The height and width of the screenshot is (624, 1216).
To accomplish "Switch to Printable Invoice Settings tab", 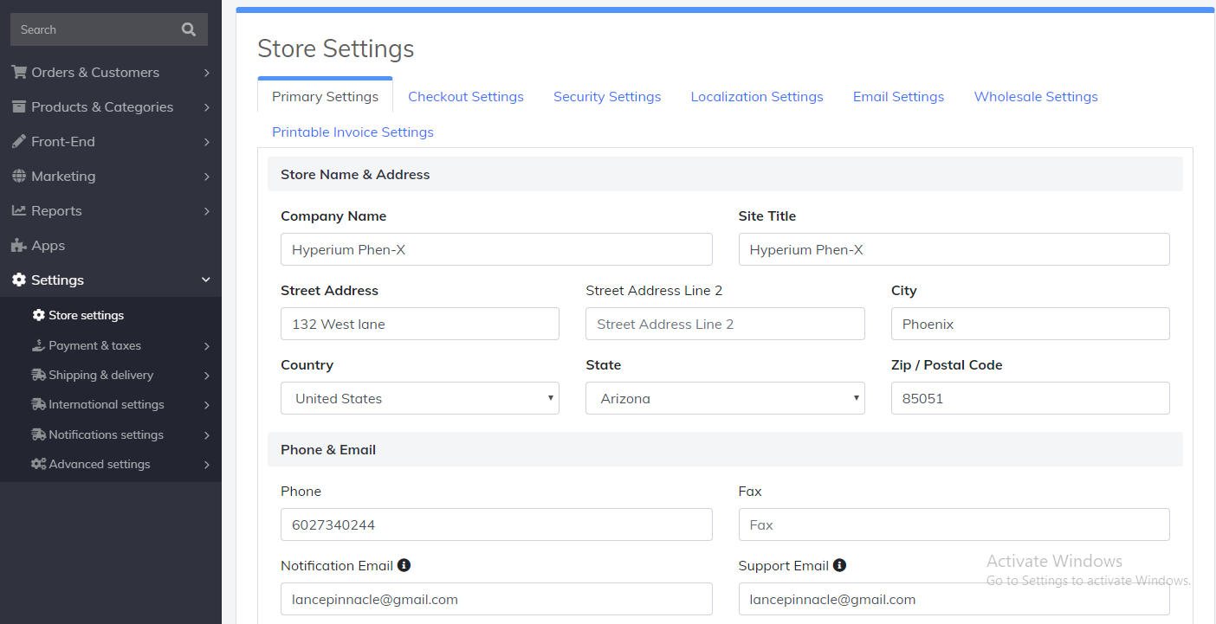I will (353, 132).
